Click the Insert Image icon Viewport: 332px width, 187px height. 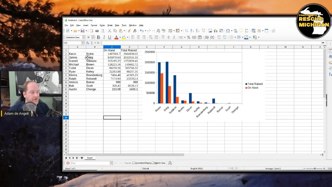[x=210, y=31]
